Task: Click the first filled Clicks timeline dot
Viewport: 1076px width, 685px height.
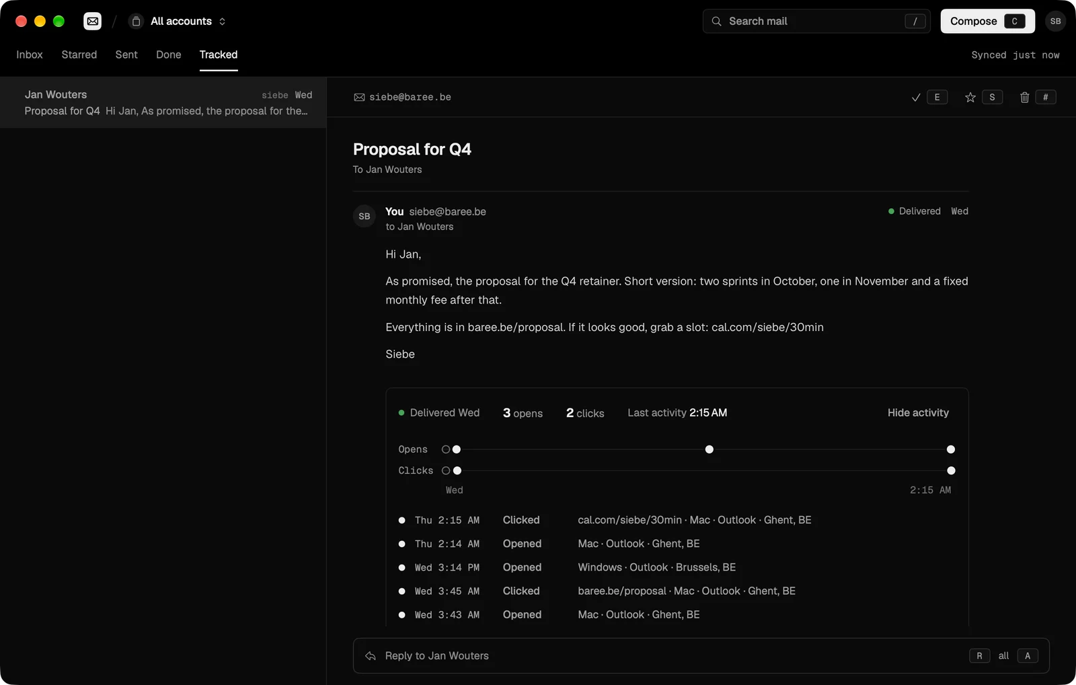Action: point(457,471)
